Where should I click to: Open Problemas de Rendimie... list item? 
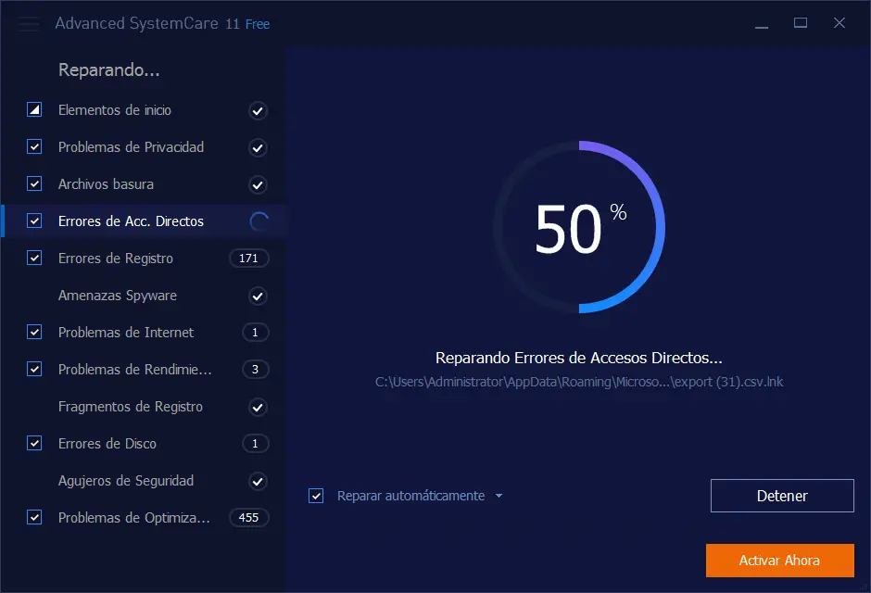pyautogui.click(x=144, y=370)
